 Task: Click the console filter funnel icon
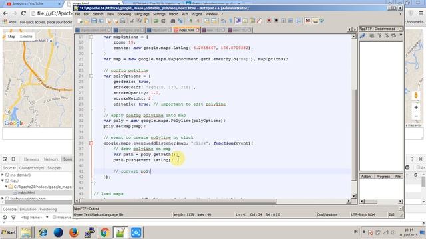tap(13, 217)
